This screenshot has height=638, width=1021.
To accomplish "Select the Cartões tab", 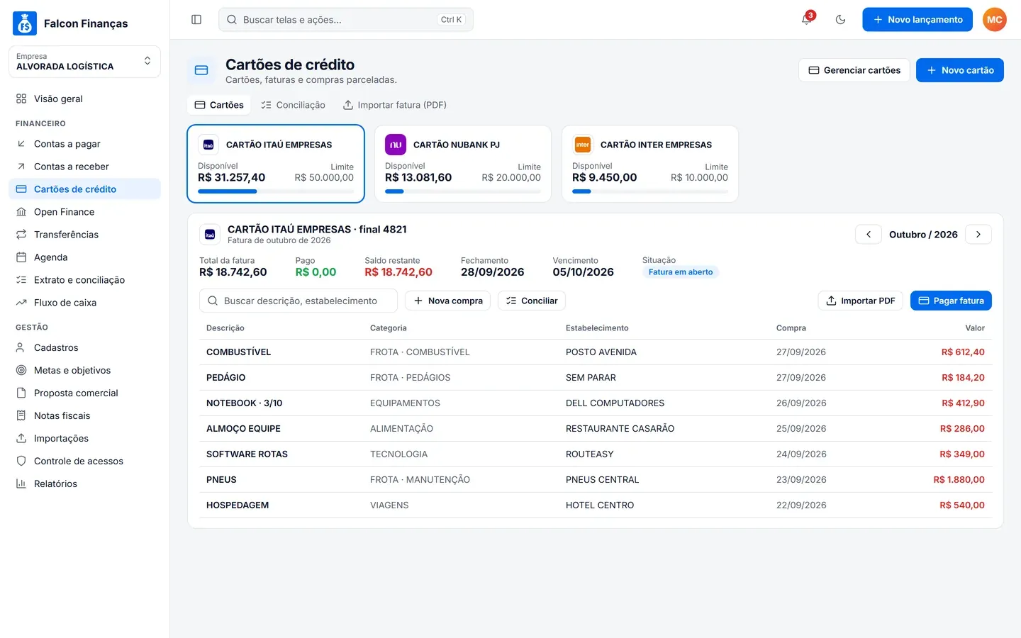I will (x=219, y=105).
